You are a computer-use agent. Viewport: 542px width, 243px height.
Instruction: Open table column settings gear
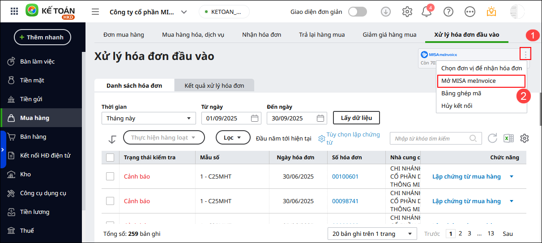[525, 138]
